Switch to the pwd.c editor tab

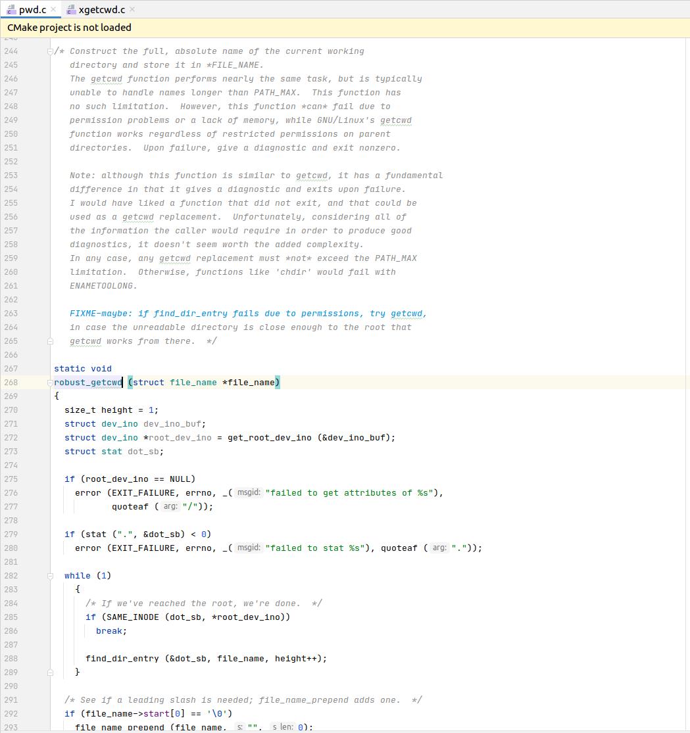31,9
